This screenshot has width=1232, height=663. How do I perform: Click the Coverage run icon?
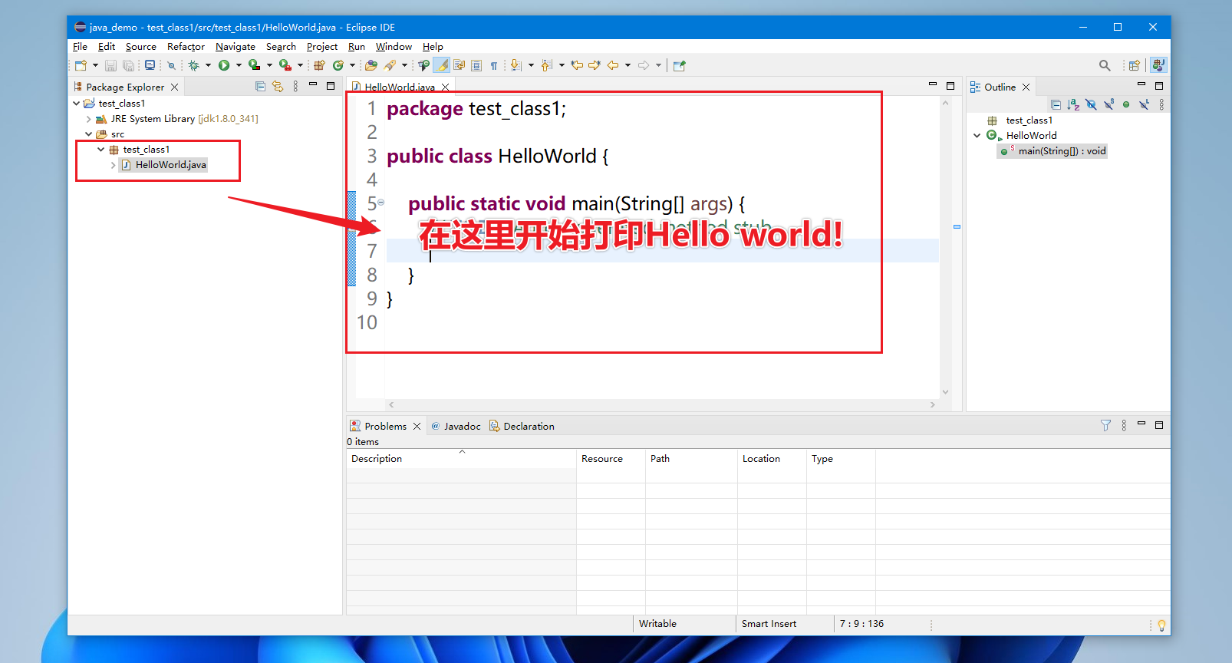[254, 65]
